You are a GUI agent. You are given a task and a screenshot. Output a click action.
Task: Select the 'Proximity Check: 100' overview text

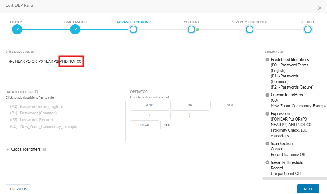289,130
